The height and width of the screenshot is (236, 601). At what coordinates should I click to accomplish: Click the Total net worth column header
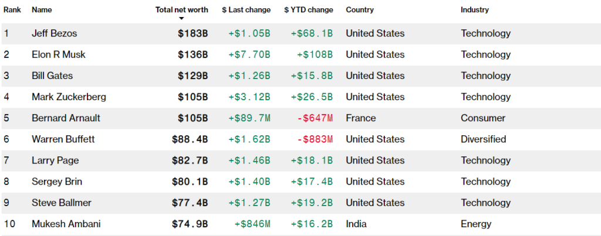point(181,10)
